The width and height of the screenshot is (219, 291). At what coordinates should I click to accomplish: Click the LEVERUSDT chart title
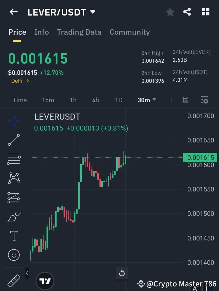(x=57, y=117)
